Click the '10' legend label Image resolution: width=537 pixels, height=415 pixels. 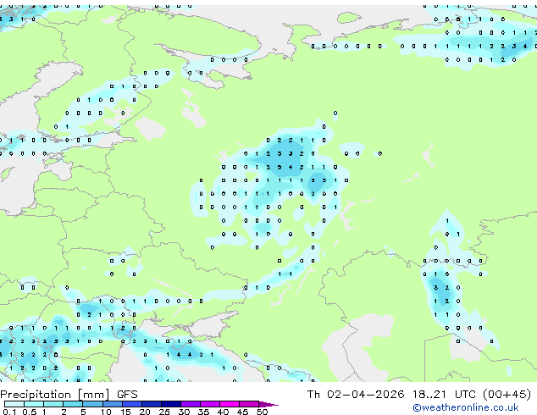pyautogui.click(x=106, y=412)
